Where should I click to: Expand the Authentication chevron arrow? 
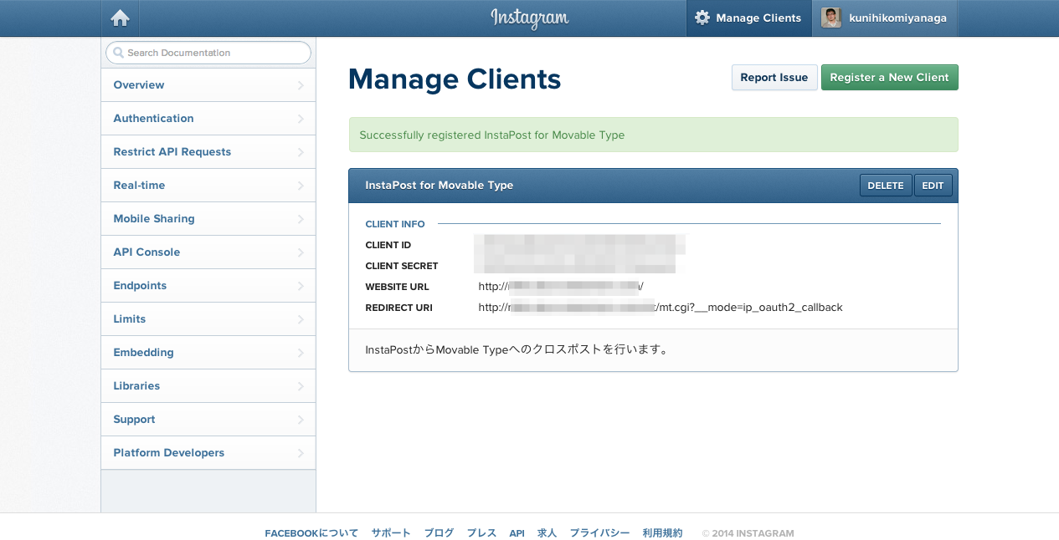pos(301,119)
